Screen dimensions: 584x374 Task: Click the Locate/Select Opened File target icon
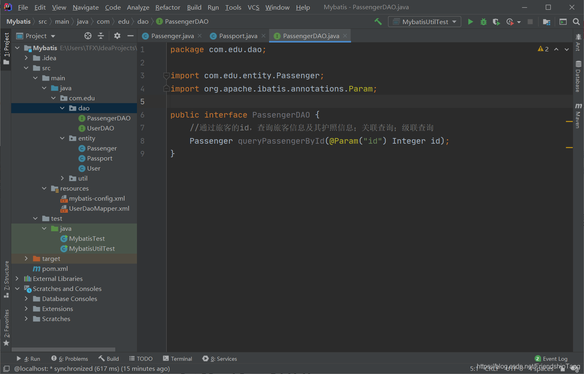pos(88,36)
